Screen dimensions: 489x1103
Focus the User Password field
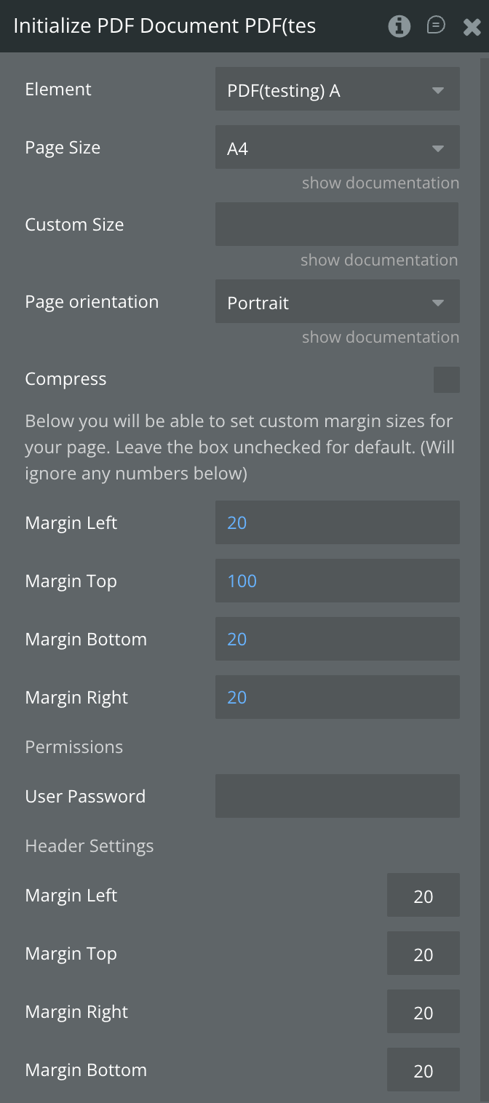click(x=337, y=796)
